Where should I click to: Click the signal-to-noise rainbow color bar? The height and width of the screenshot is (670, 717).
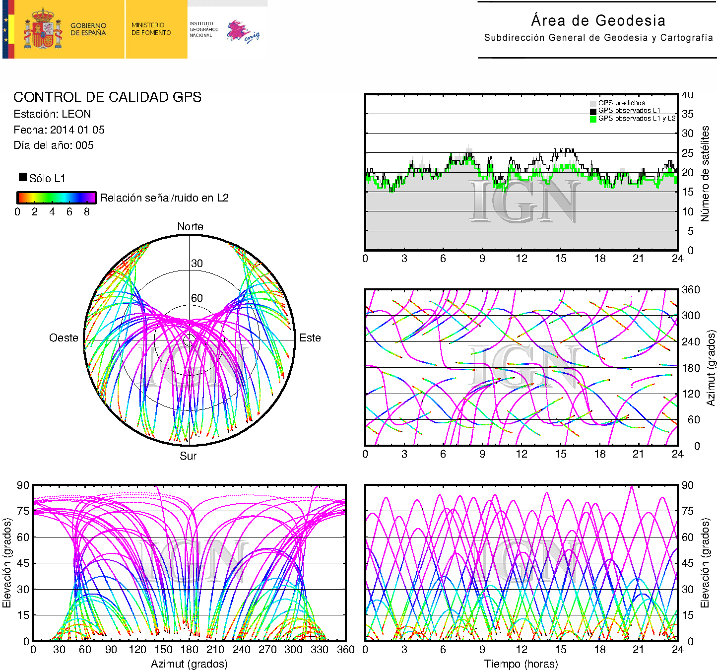pos(57,198)
